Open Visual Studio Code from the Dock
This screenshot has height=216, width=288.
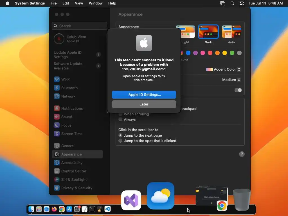coord(107,209)
